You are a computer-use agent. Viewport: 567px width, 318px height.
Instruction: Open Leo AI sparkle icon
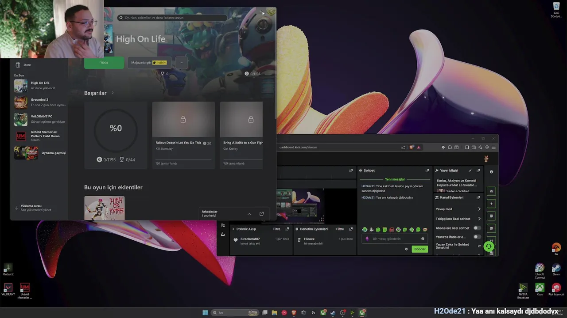480,147
